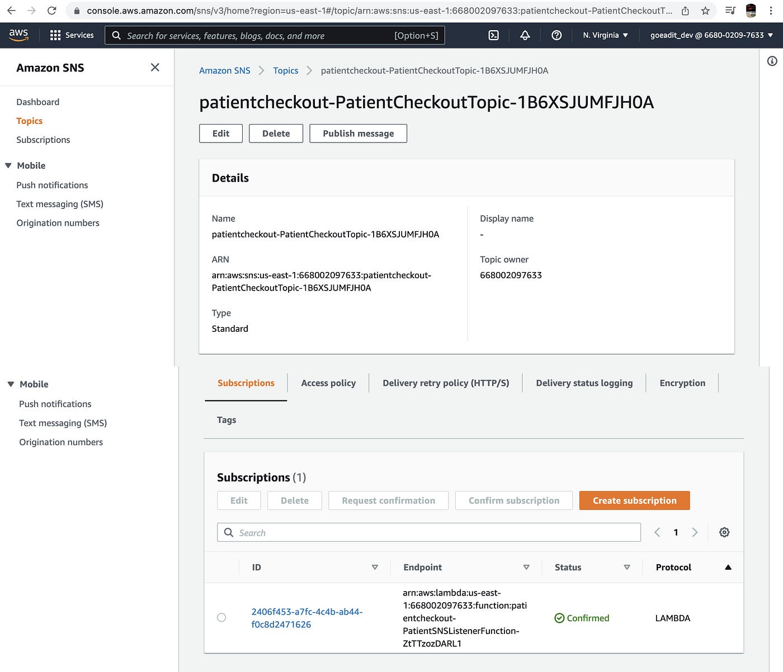Image resolution: width=783 pixels, height=672 pixels.
Task: Open Delivery status logging tab
Action: coord(584,383)
